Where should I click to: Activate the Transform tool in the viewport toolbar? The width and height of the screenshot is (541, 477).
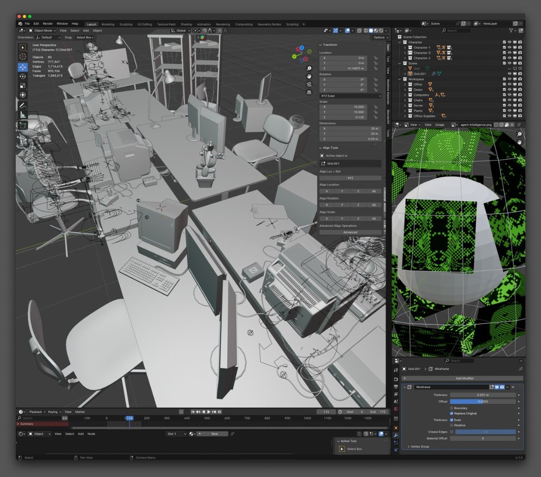click(23, 95)
